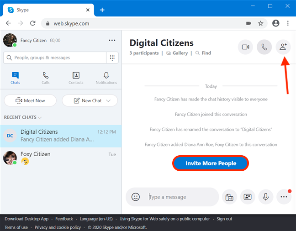Click the People, groups & messages search box
Viewport: 296px width, 231px height.
click(55, 58)
